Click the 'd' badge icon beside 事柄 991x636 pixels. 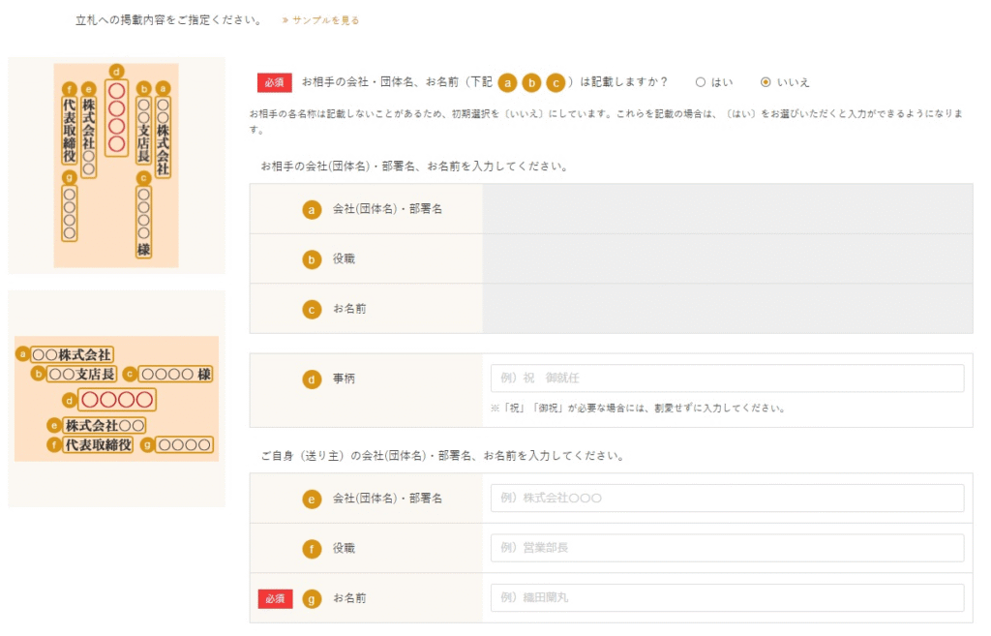coord(312,379)
